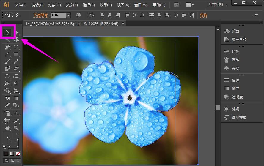
Task: Select the Eyedropper tool
Action: [x=7, y=106]
